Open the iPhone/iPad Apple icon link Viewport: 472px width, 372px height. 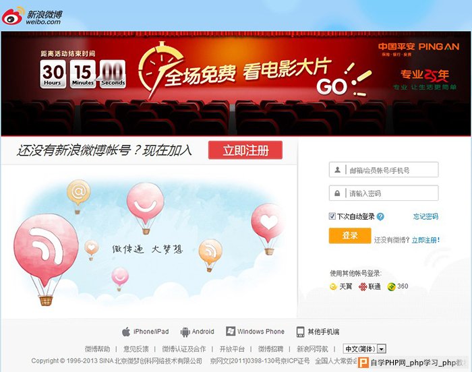(x=126, y=332)
